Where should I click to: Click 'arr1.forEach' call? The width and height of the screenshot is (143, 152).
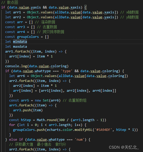click(17, 52)
